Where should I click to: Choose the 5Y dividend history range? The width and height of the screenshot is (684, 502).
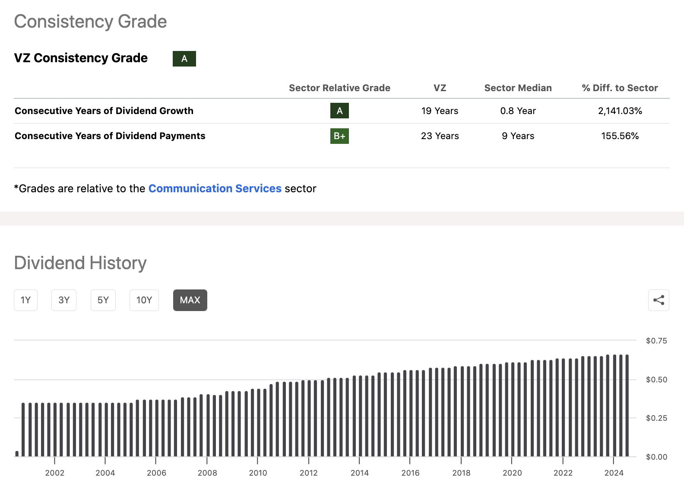point(103,300)
